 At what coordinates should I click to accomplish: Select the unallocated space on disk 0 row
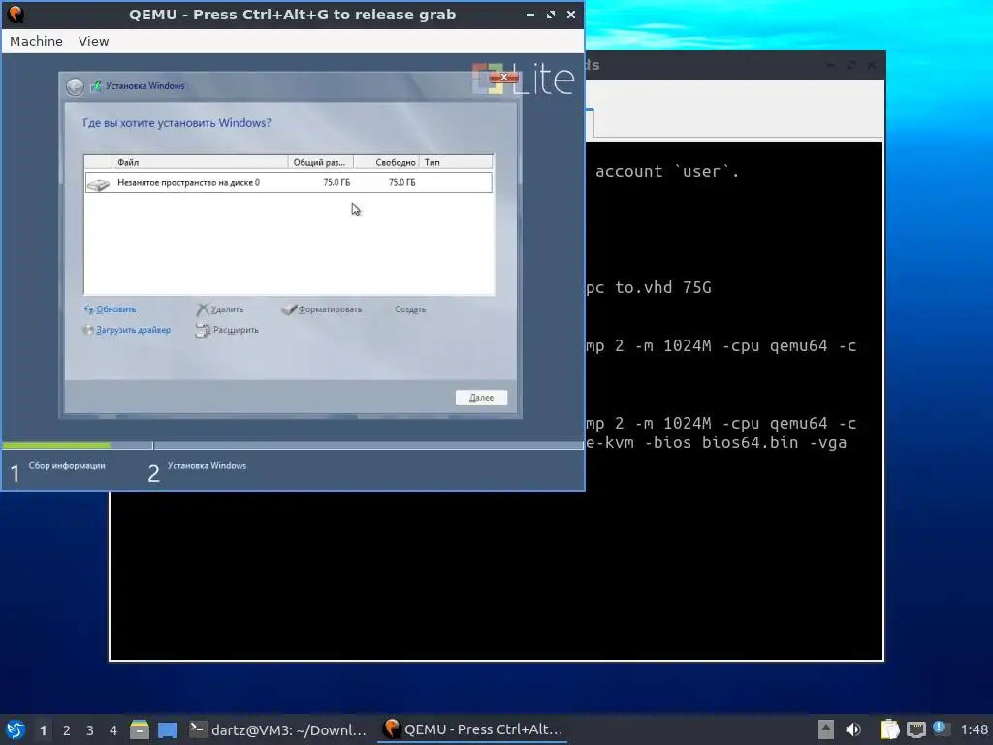tap(288, 182)
